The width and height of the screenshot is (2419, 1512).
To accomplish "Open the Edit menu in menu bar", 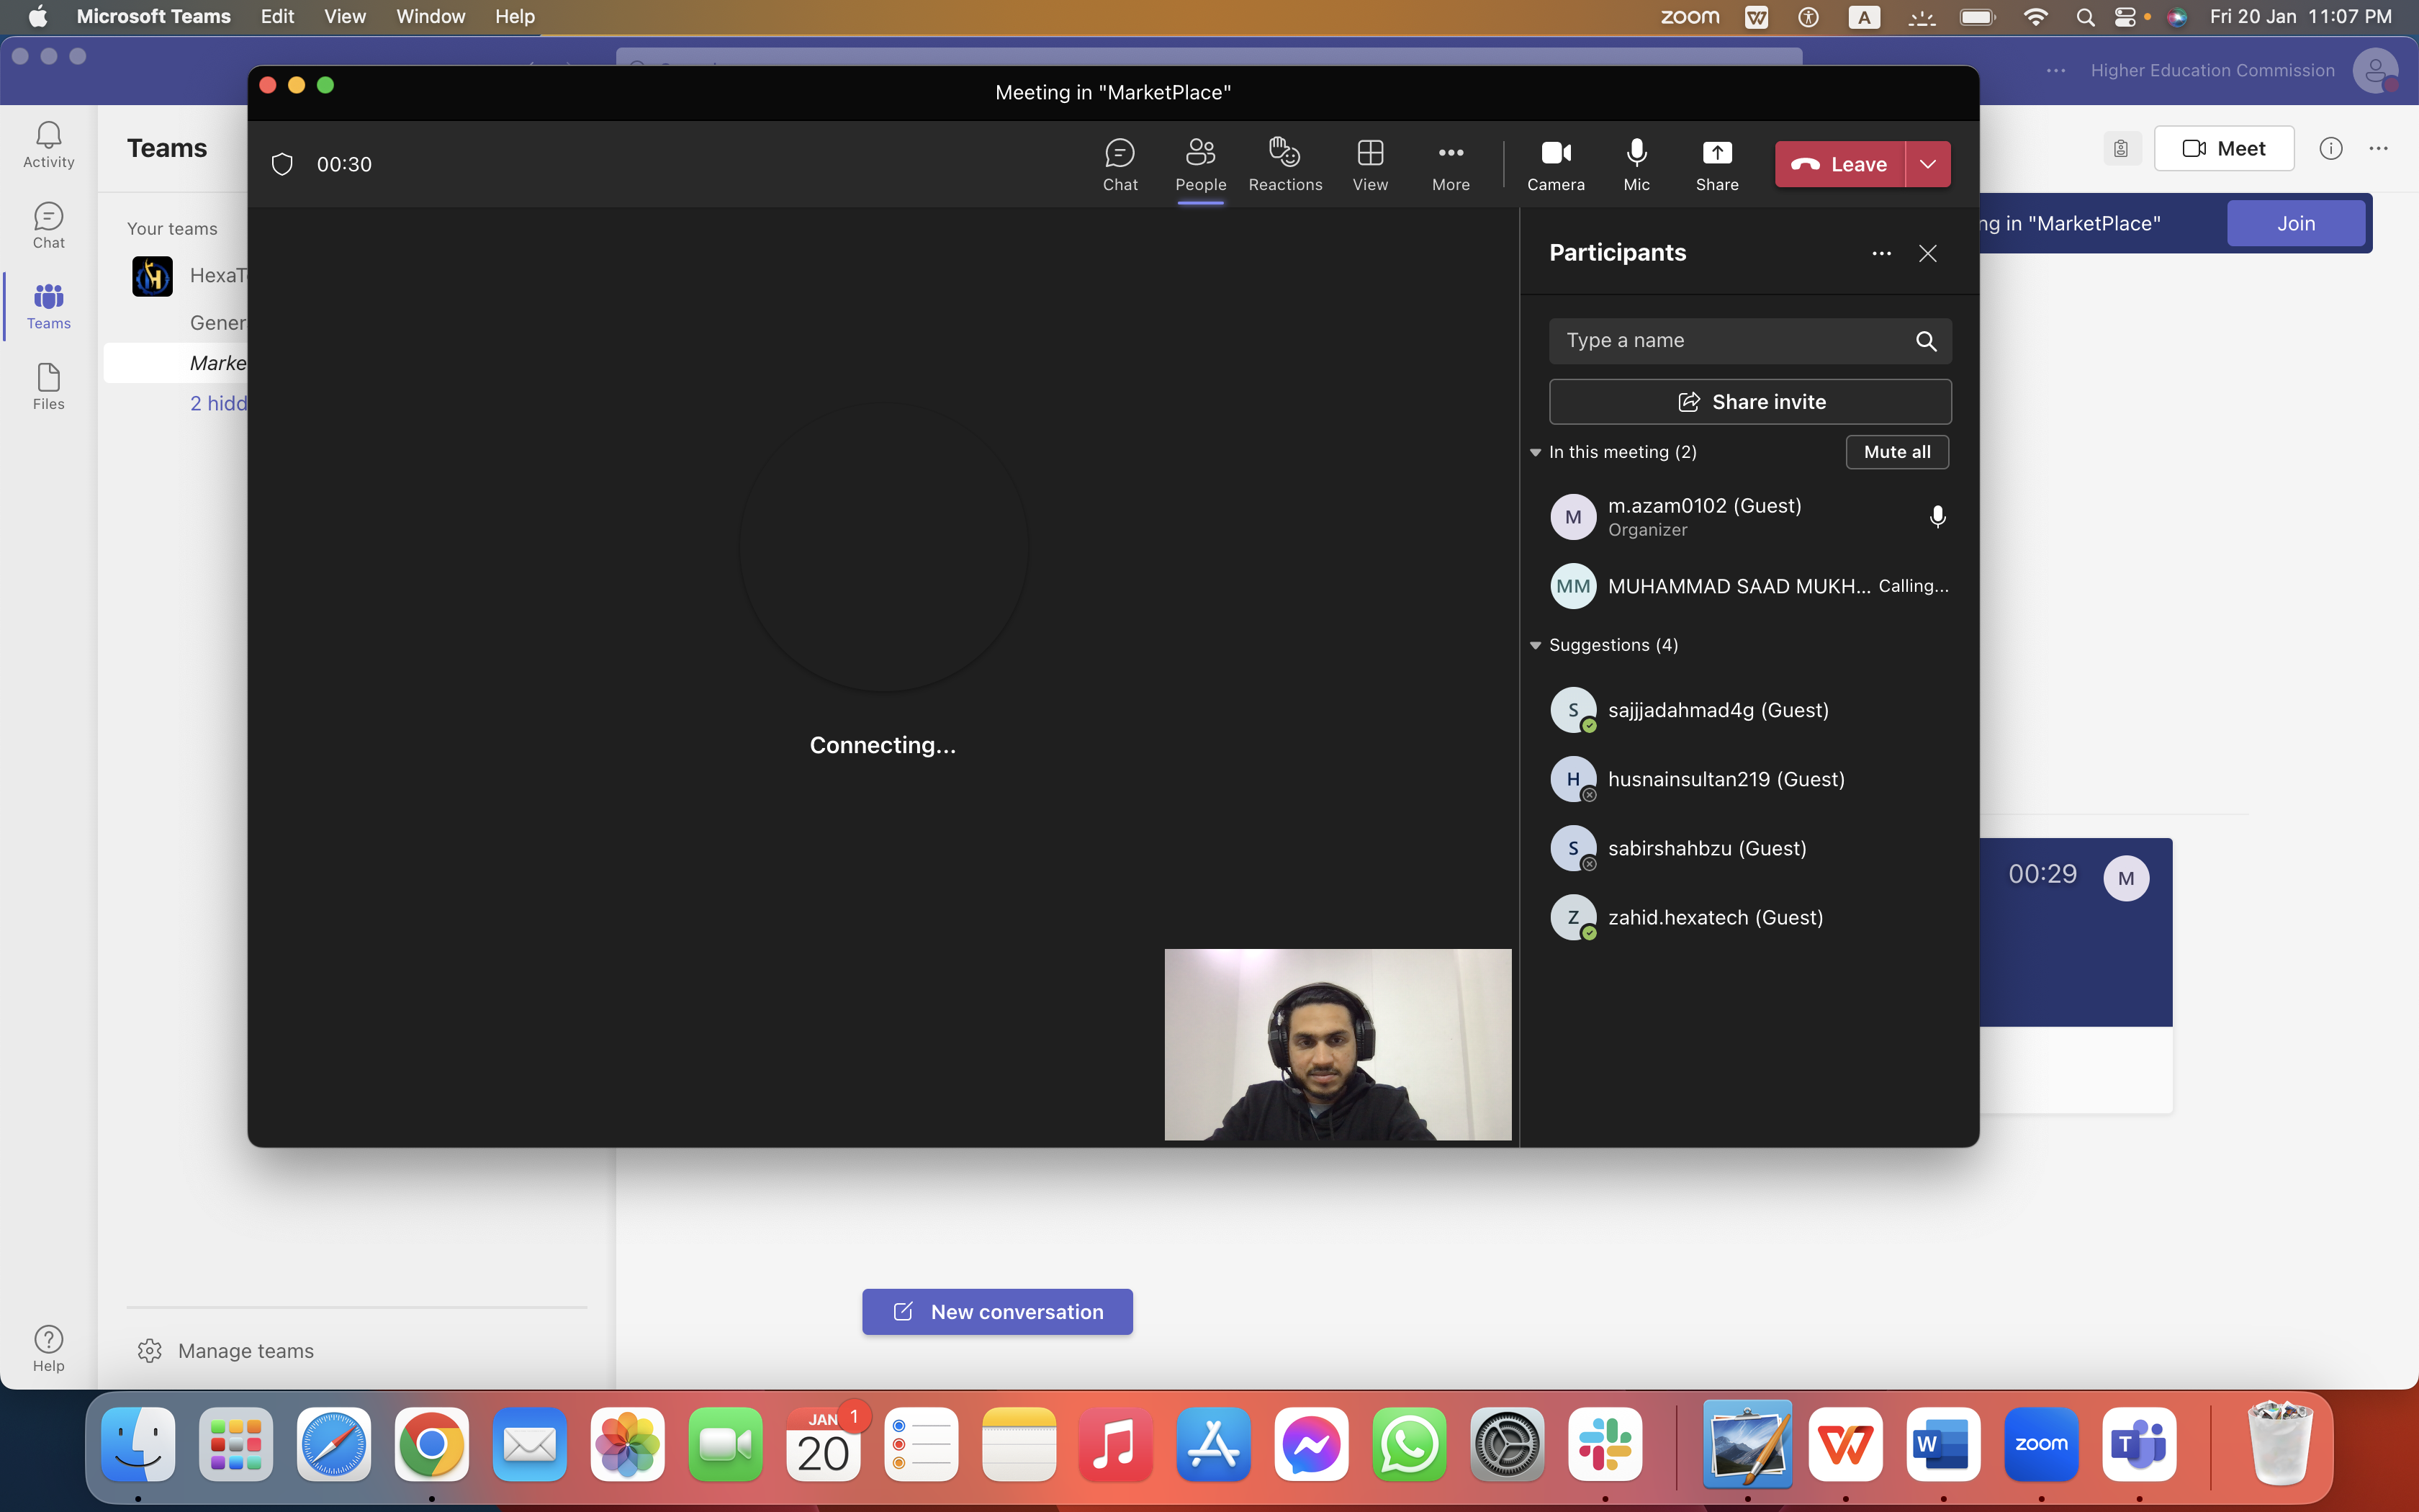I will point(277,17).
